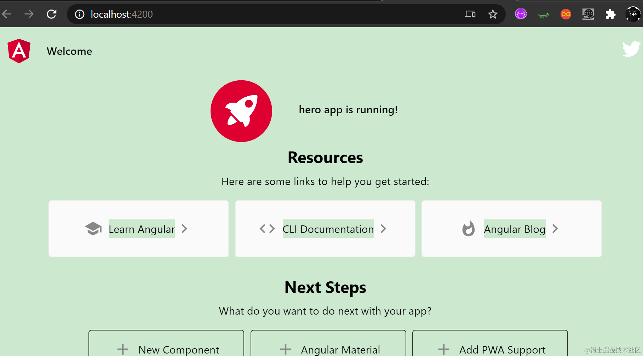Open the CLI Documentation card
The height and width of the screenshot is (356, 643).
click(x=325, y=229)
